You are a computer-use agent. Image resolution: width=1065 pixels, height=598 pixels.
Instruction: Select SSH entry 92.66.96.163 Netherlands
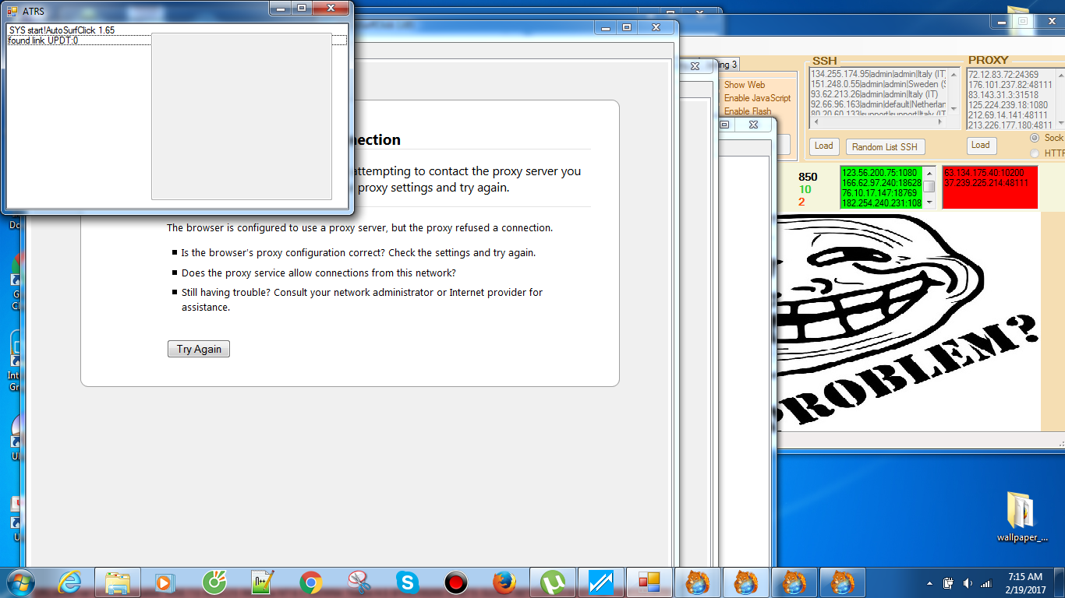(x=878, y=104)
